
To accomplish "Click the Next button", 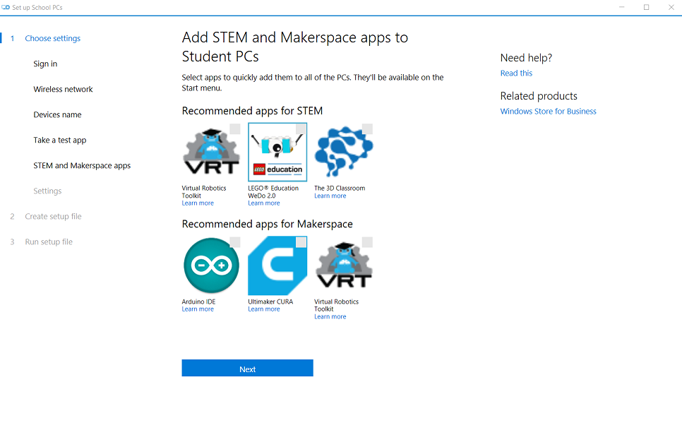I will [248, 368].
